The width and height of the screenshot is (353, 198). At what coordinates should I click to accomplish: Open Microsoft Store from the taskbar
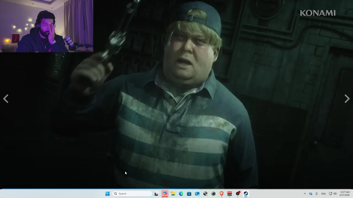pyautogui.click(x=189, y=194)
